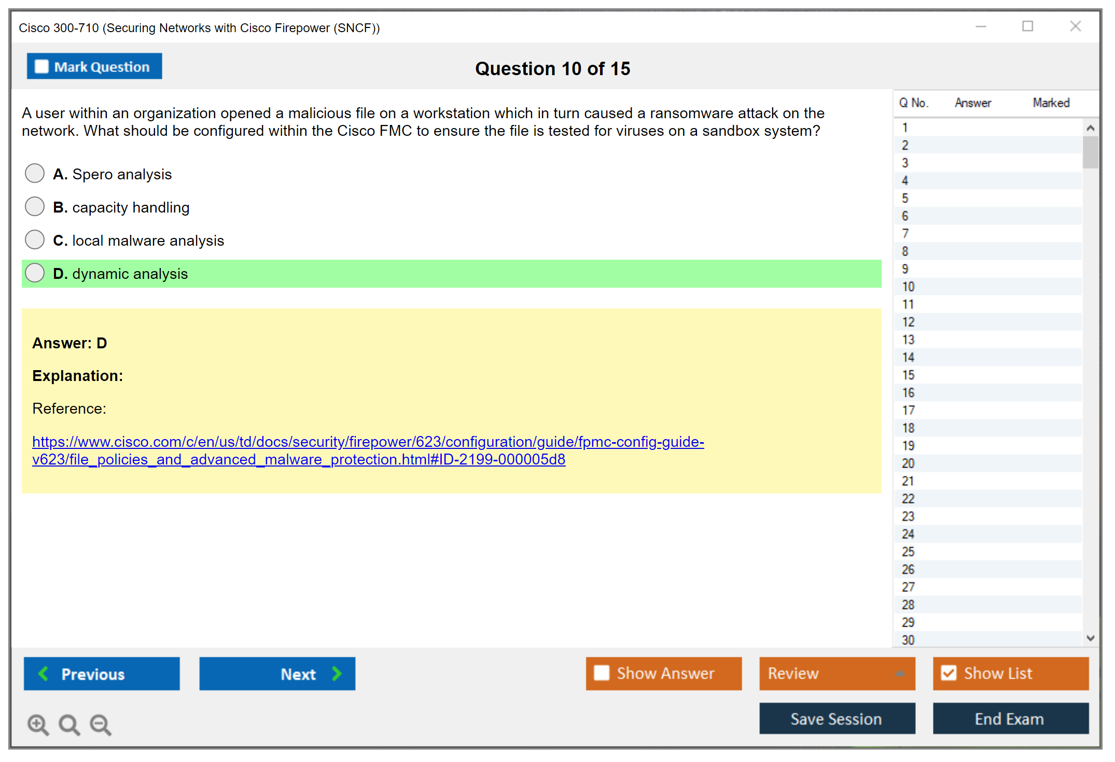The width and height of the screenshot is (1115, 762).
Task: Close the exam window
Action: (1075, 26)
